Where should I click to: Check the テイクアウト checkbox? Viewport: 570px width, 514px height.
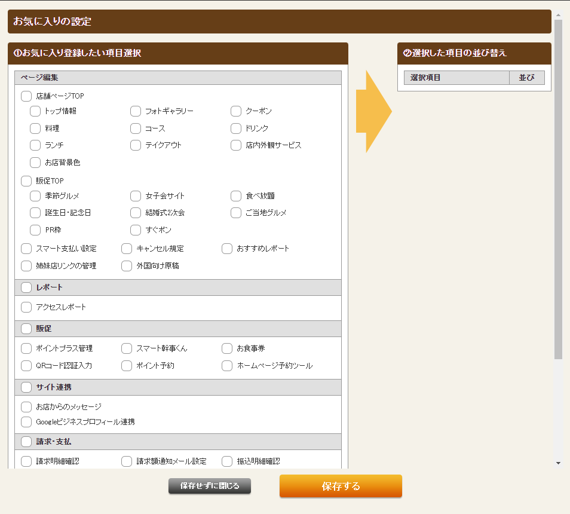click(135, 145)
